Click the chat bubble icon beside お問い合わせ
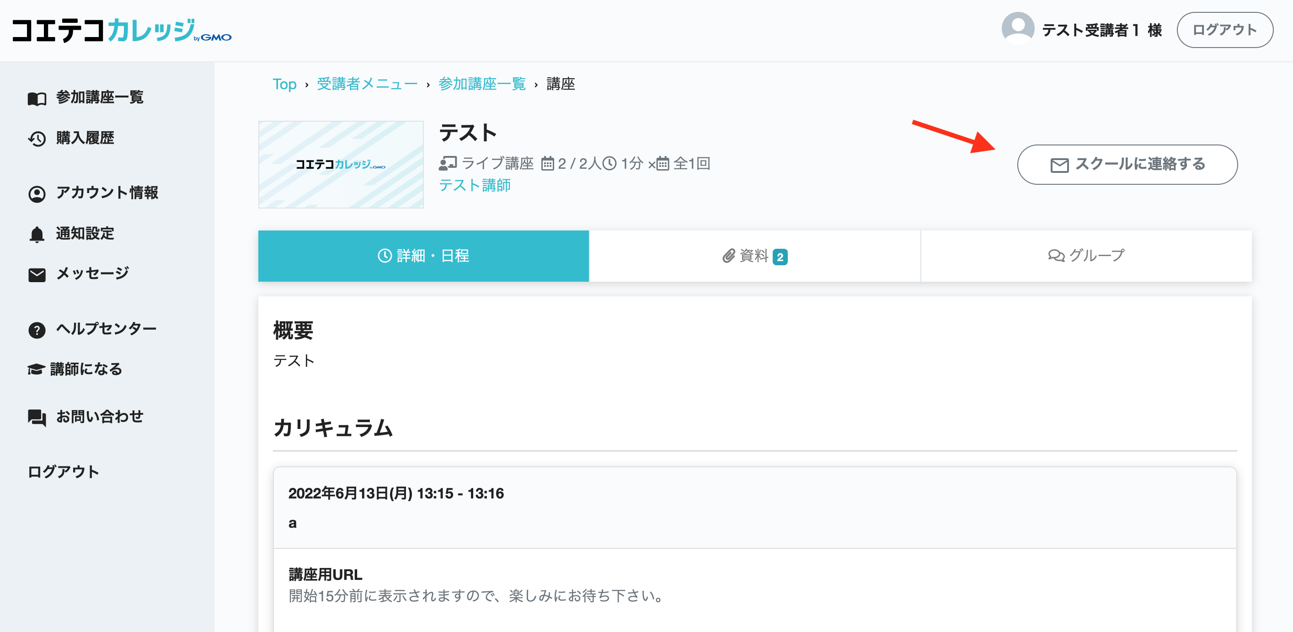This screenshot has height=632, width=1293. [x=37, y=417]
